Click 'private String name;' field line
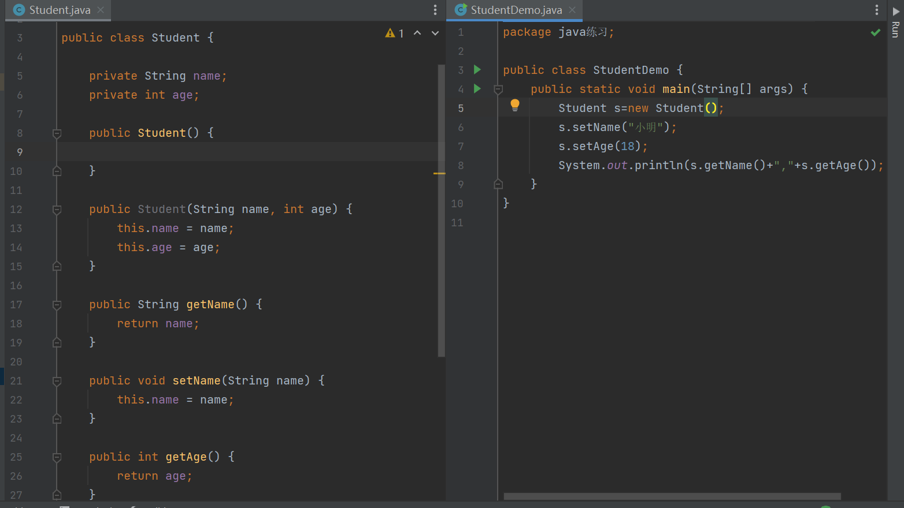Image resolution: width=904 pixels, height=508 pixels. click(158, 76)
